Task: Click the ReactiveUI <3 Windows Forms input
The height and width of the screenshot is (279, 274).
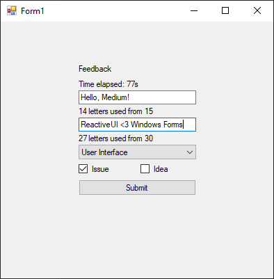Action: 137,125
